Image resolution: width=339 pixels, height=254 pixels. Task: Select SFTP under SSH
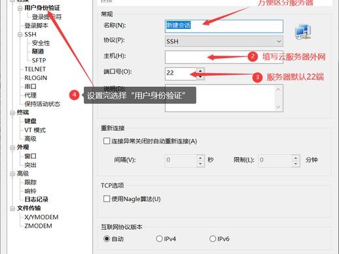(39, 60)
